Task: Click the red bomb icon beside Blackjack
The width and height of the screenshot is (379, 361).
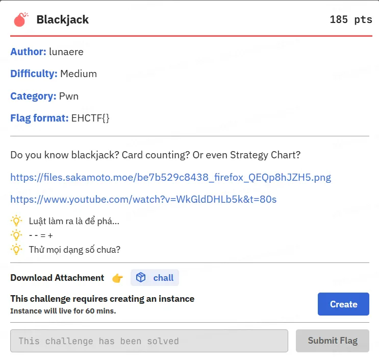Action: [21, 19]
